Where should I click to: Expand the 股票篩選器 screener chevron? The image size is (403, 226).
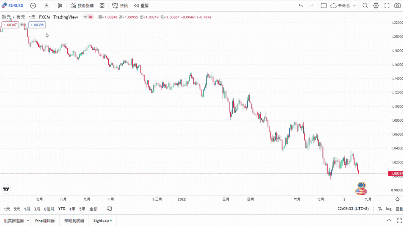click(27, 220)
